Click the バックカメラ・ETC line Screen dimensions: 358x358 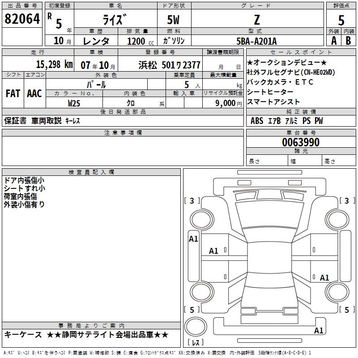280,82
